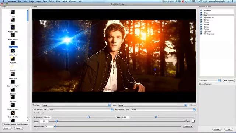
Task: Choose the basic lens preset thumbnail
Action: (x=13, y=74)
